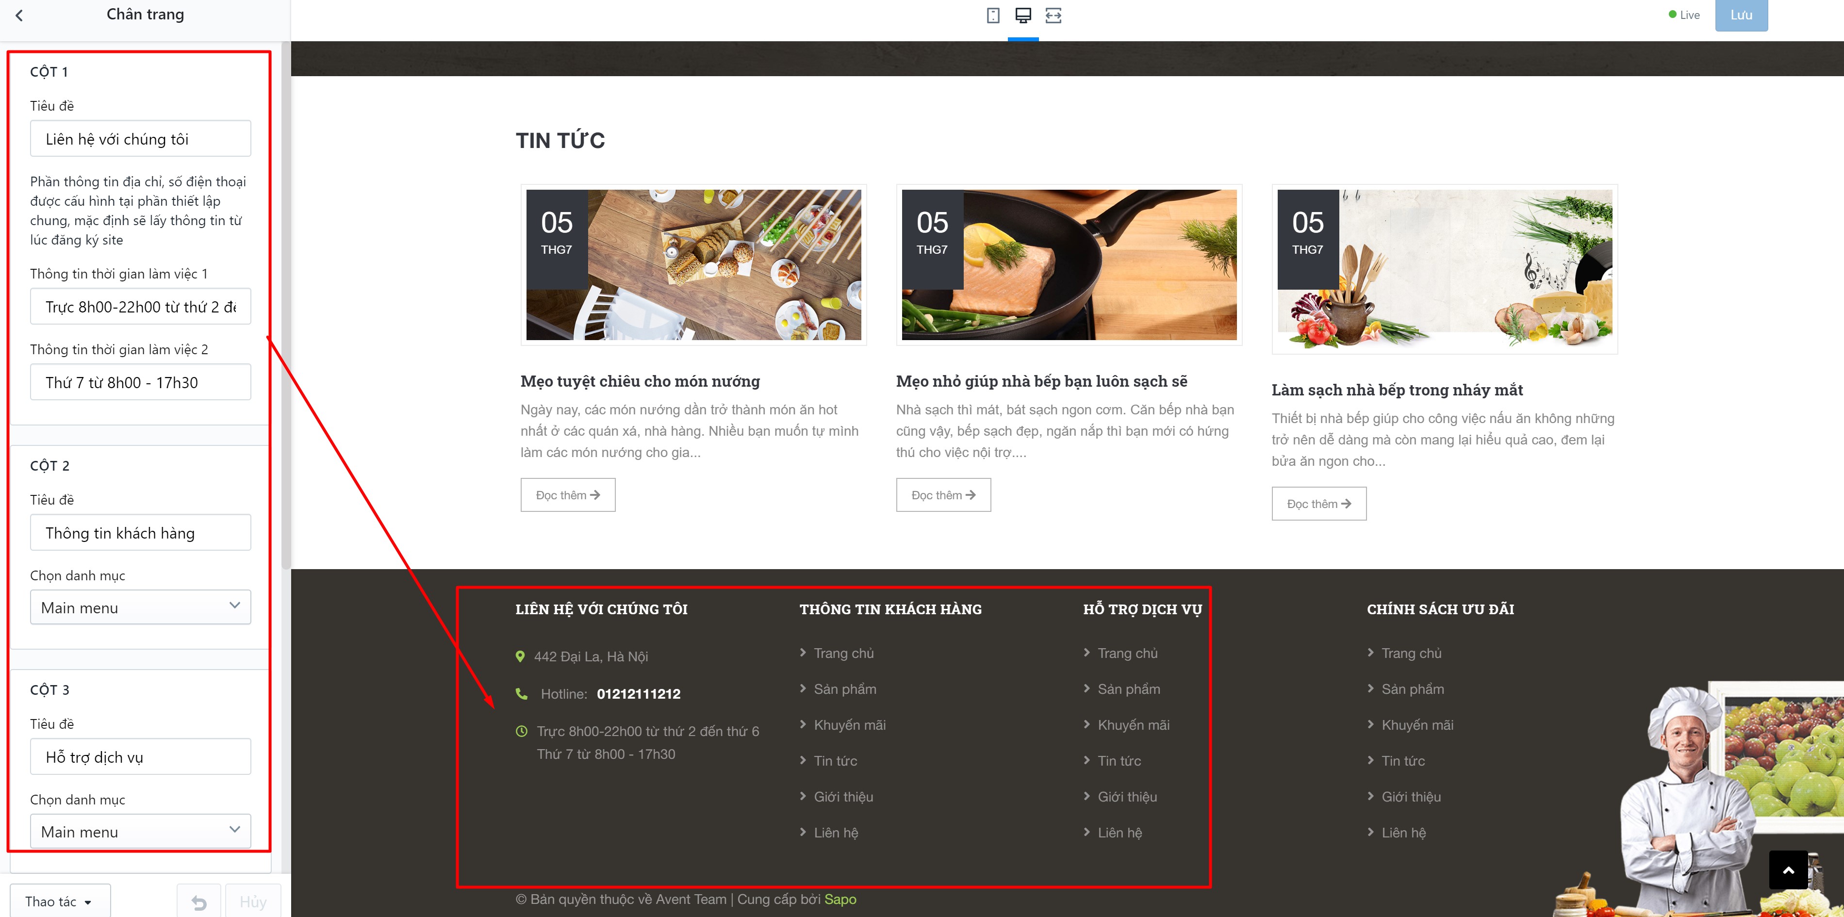Click the undo arrow button

[199, 901]
